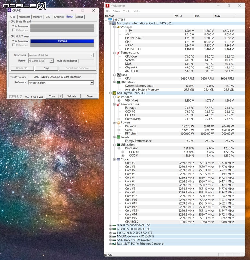Click the Bench CPU button
The image size is (250, 260).
pyautogui.click(x=22, y=68)
